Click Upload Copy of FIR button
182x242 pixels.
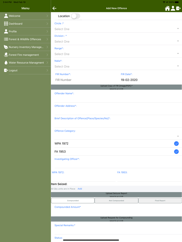tap(116, 87)
